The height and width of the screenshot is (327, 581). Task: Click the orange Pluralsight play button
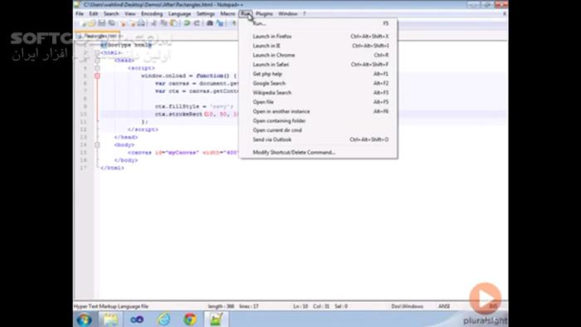[485, 299]
